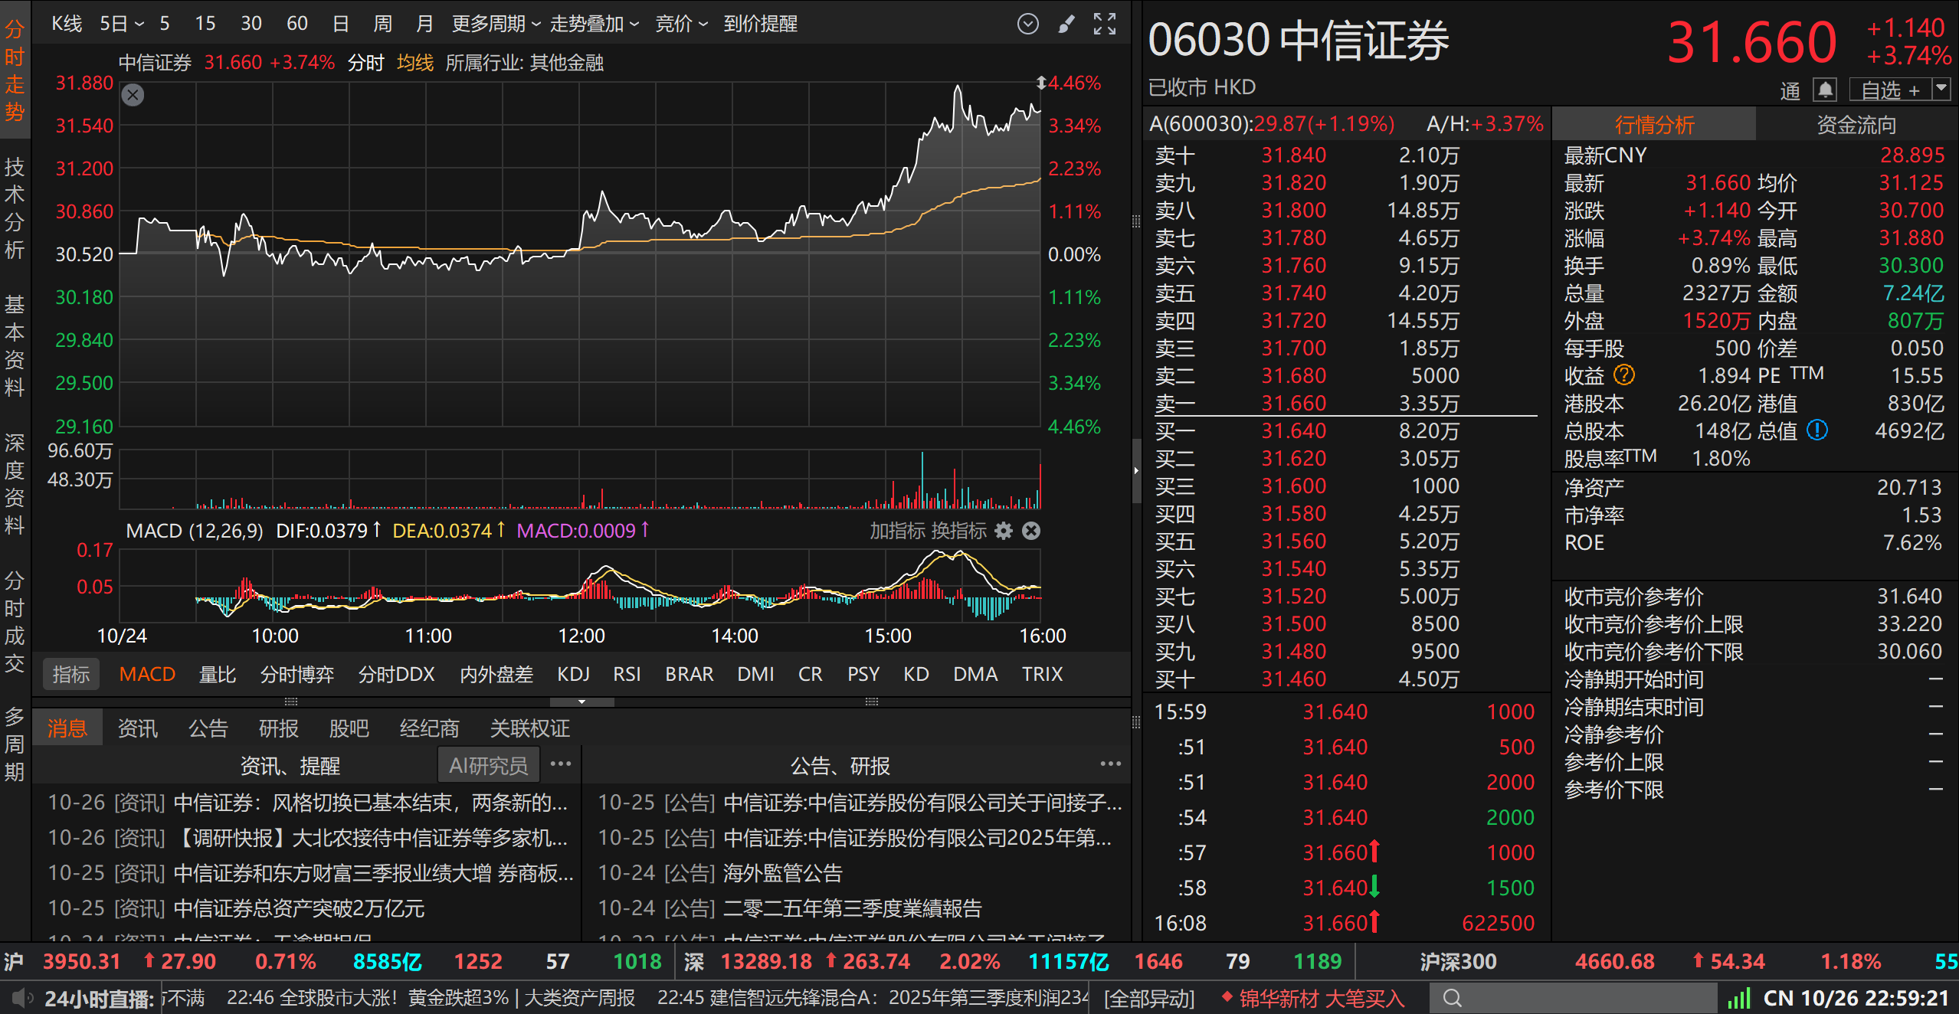Click the blue info icon beside 总值
This screenshot has height=1014, width=1959.
click(x=1816, y=430)
